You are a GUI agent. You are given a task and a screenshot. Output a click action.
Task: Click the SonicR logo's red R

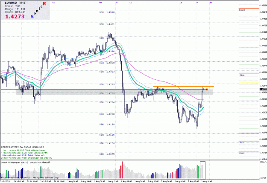click(44, 3)
